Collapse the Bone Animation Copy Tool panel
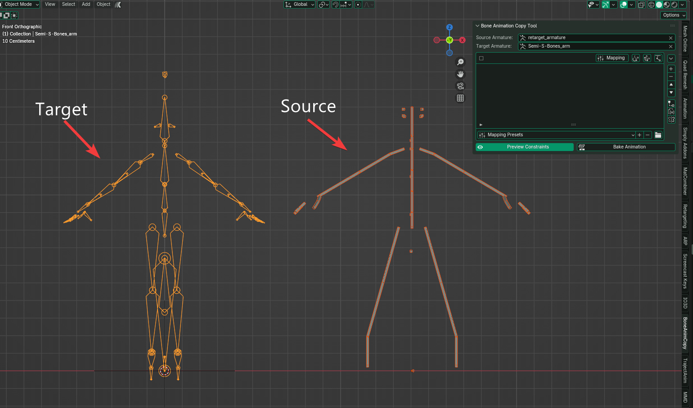Image resolution: width=693 pixels, height=408 pixels. pos(477,26)
